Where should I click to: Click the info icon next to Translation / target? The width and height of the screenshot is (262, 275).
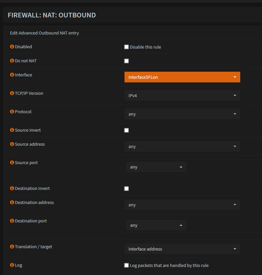12,247
